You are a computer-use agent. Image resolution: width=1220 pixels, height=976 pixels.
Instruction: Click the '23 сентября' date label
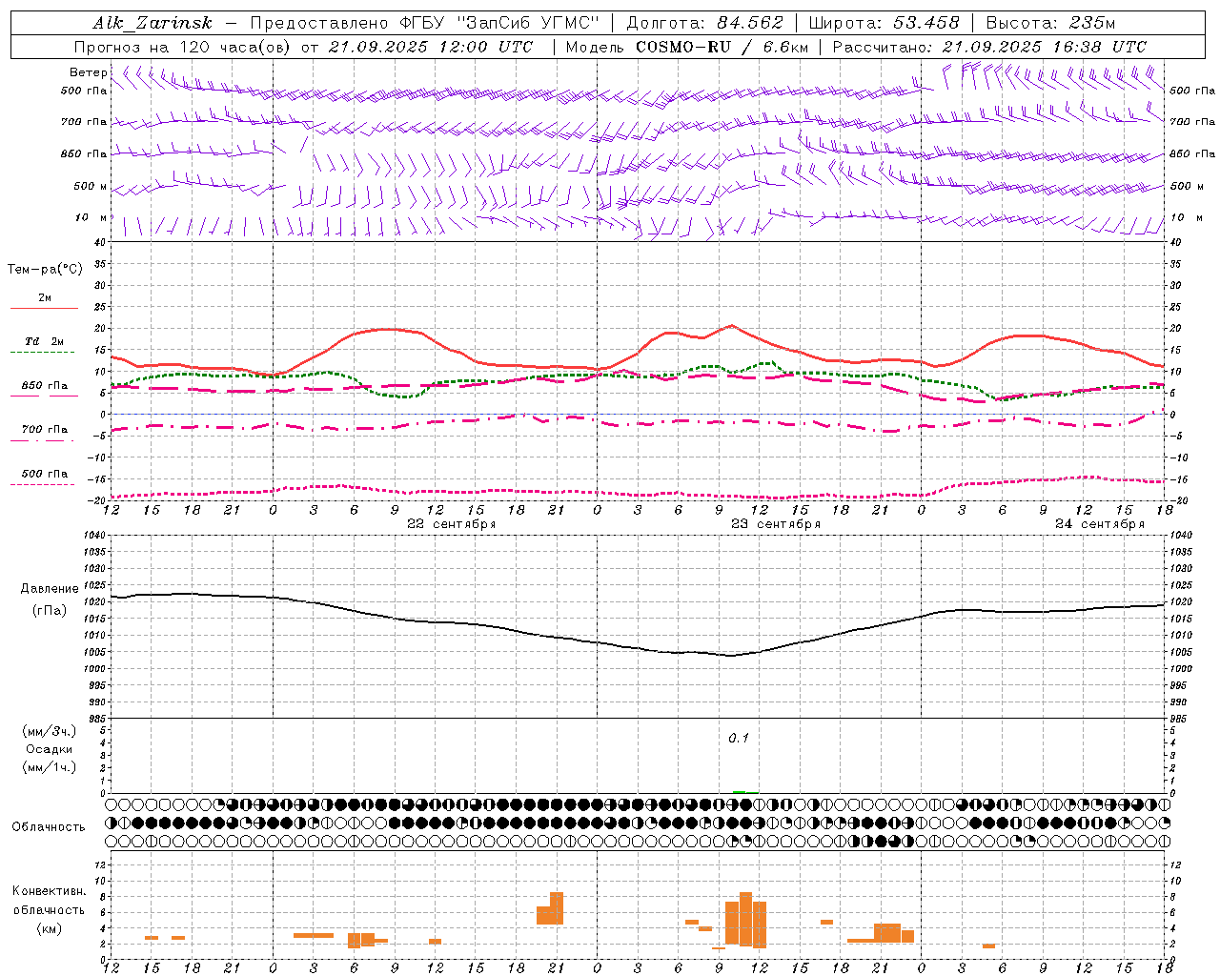tap(776, 524)
